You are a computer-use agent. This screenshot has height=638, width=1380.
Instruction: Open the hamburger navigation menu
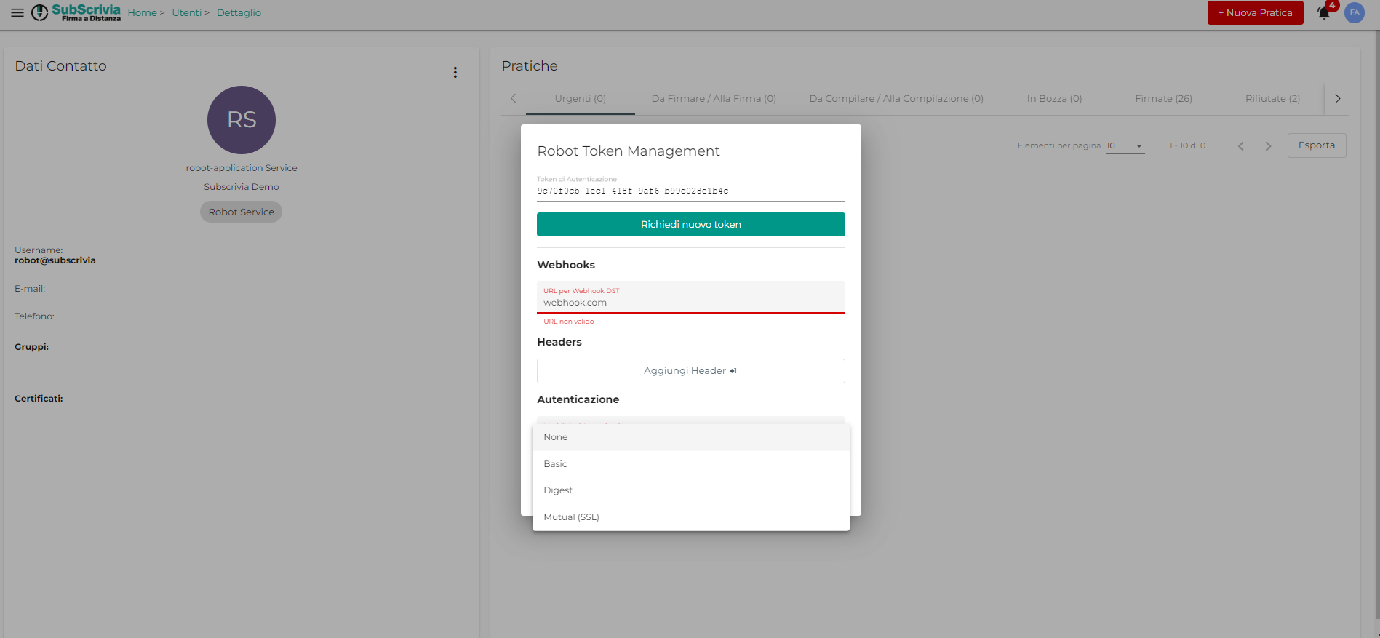(x=17, y=12)
